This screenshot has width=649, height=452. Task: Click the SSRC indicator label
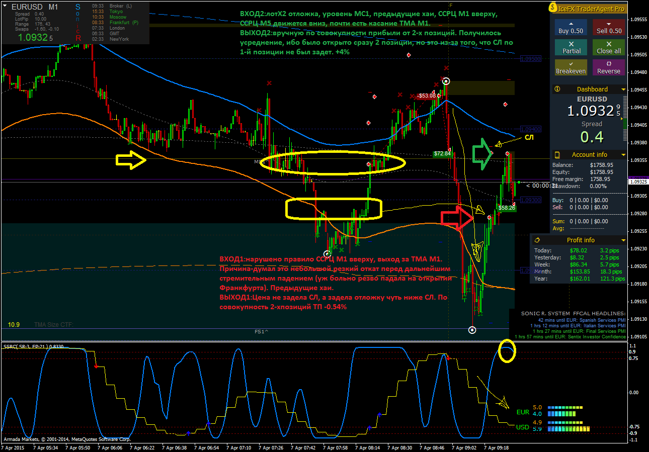click(x=33, y=346)
